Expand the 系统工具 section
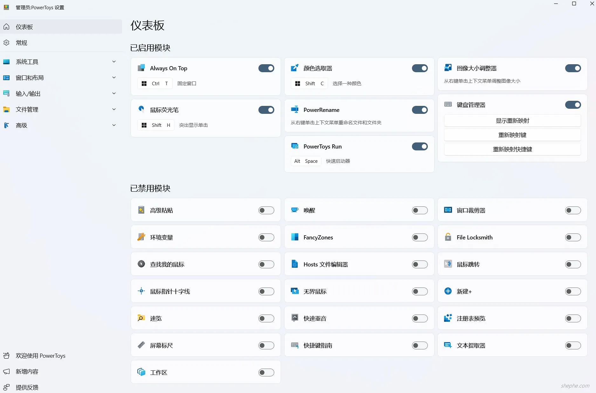Viewport: 596px width, 393px height. coord(114,61)
